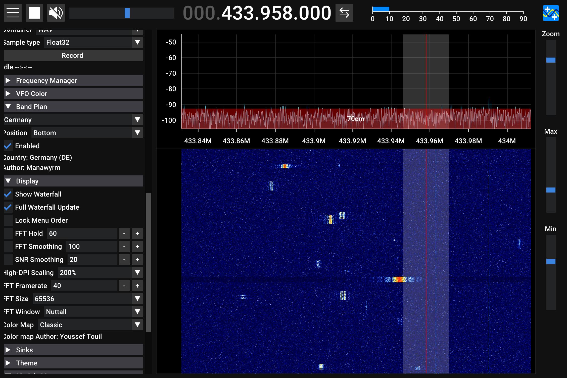
Task: Decrease FFT Framerate with minus button
Action: click(x=124, y=286)
